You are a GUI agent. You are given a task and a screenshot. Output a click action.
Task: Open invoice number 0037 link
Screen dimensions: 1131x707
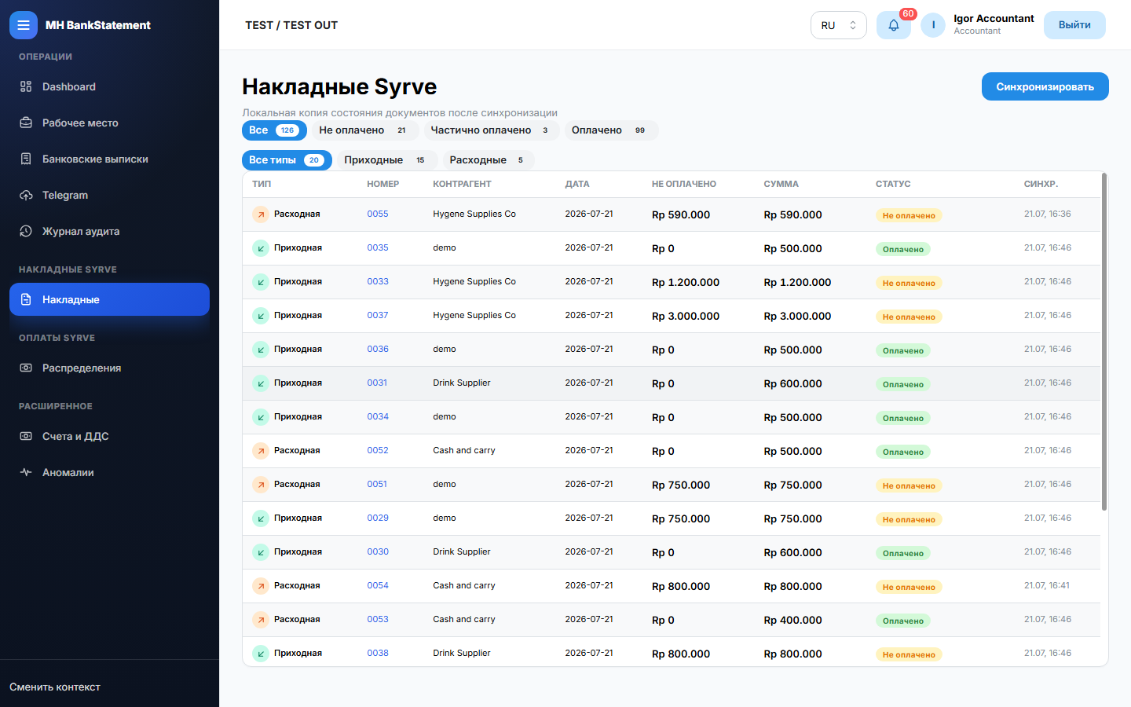pyautogui.click(x=378, y=315)
